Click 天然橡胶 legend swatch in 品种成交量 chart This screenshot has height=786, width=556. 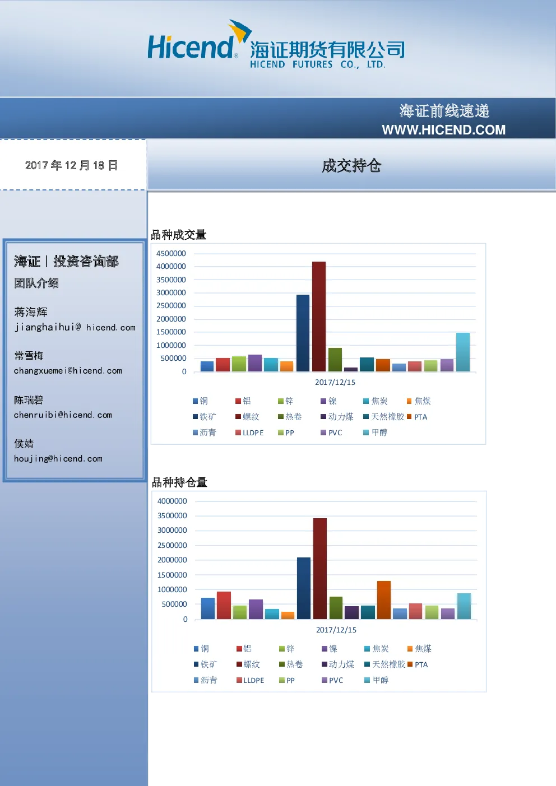click(x=366, y=417)
